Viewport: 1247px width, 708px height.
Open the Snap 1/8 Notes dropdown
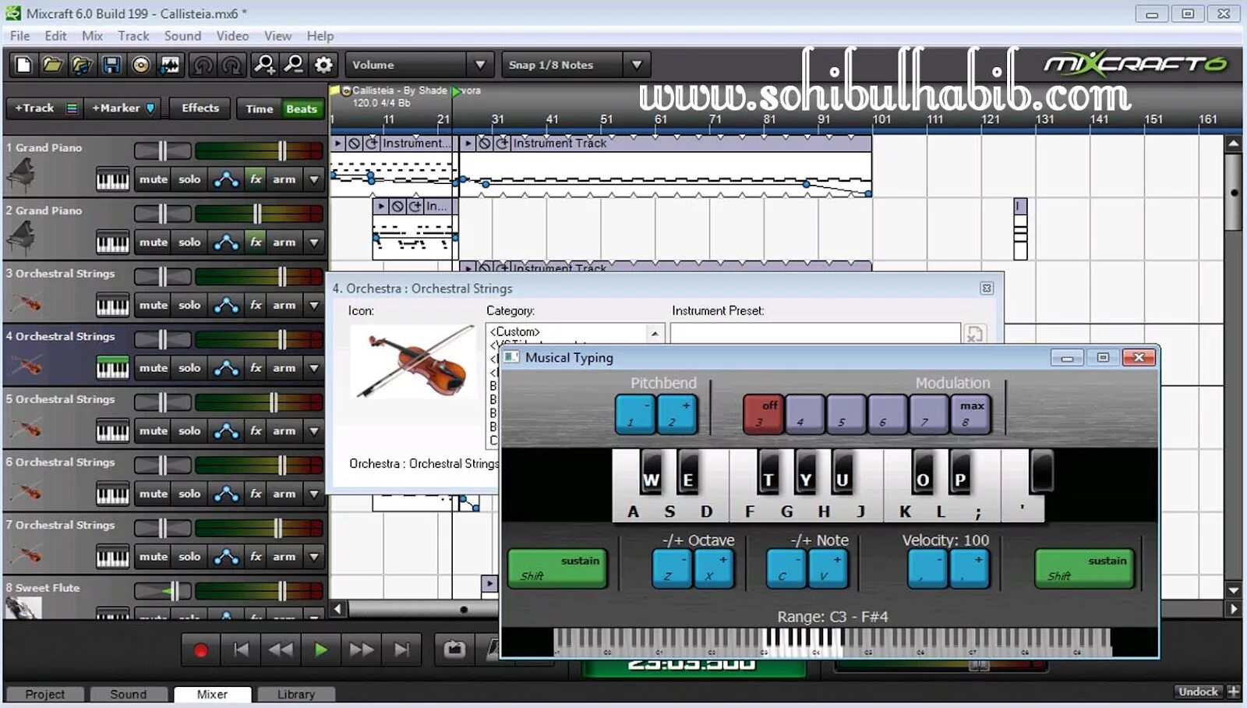point(638,65)
